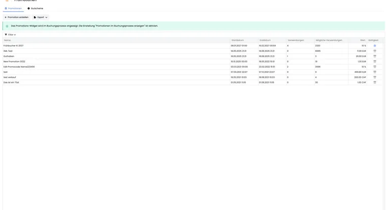This screenshot has height=210, width=386.
Task: Select New Promotion 0022 row
Action: 192,62
